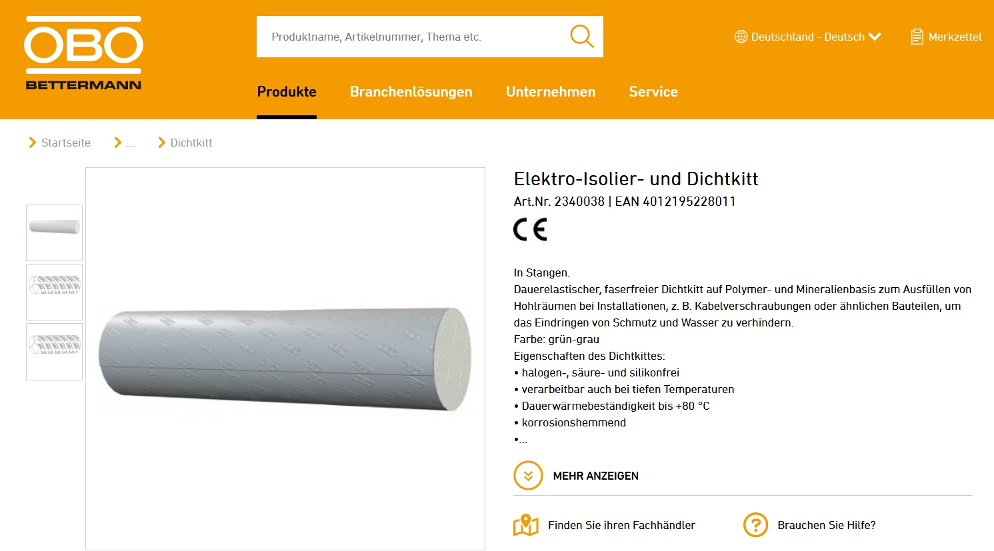The width and height of the screenshot is (994, 551).
Task: Click the search magnifier icon
Action: (581, 37)
